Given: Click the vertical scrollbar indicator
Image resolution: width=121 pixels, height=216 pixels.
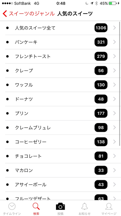Looking at the screenshot, I should pyautogui.click(x=120, y=83).
